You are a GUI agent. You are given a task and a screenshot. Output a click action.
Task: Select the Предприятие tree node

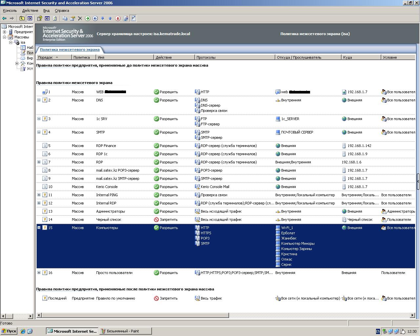click(24, 32)
